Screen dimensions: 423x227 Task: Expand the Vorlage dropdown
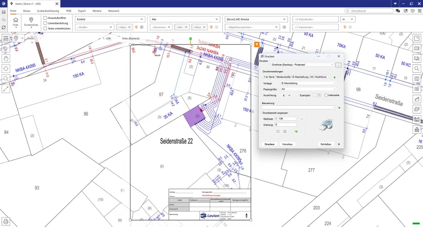pyautogui.click(x=307, y=83)
